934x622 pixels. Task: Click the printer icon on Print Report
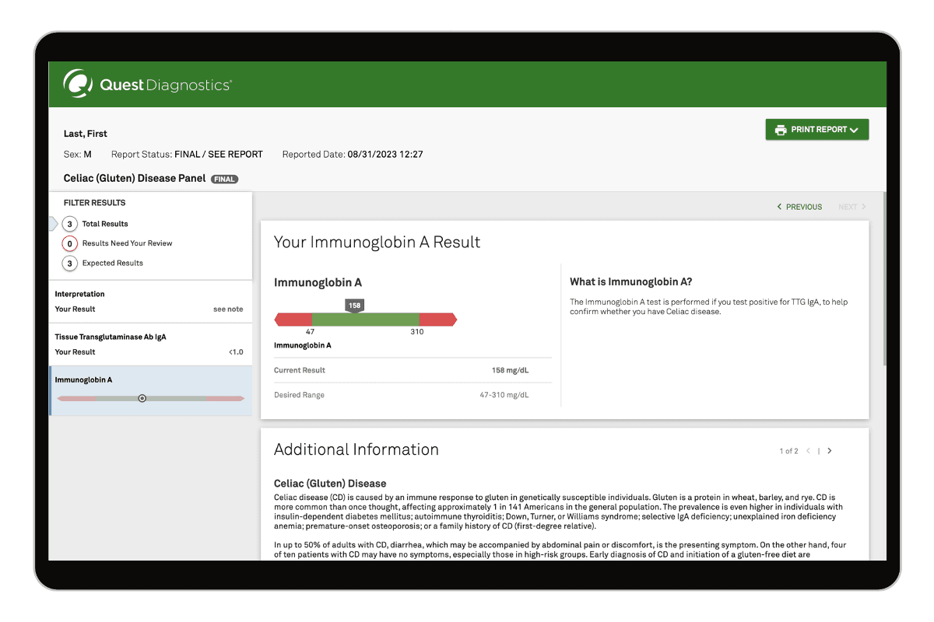pos(781,130)
